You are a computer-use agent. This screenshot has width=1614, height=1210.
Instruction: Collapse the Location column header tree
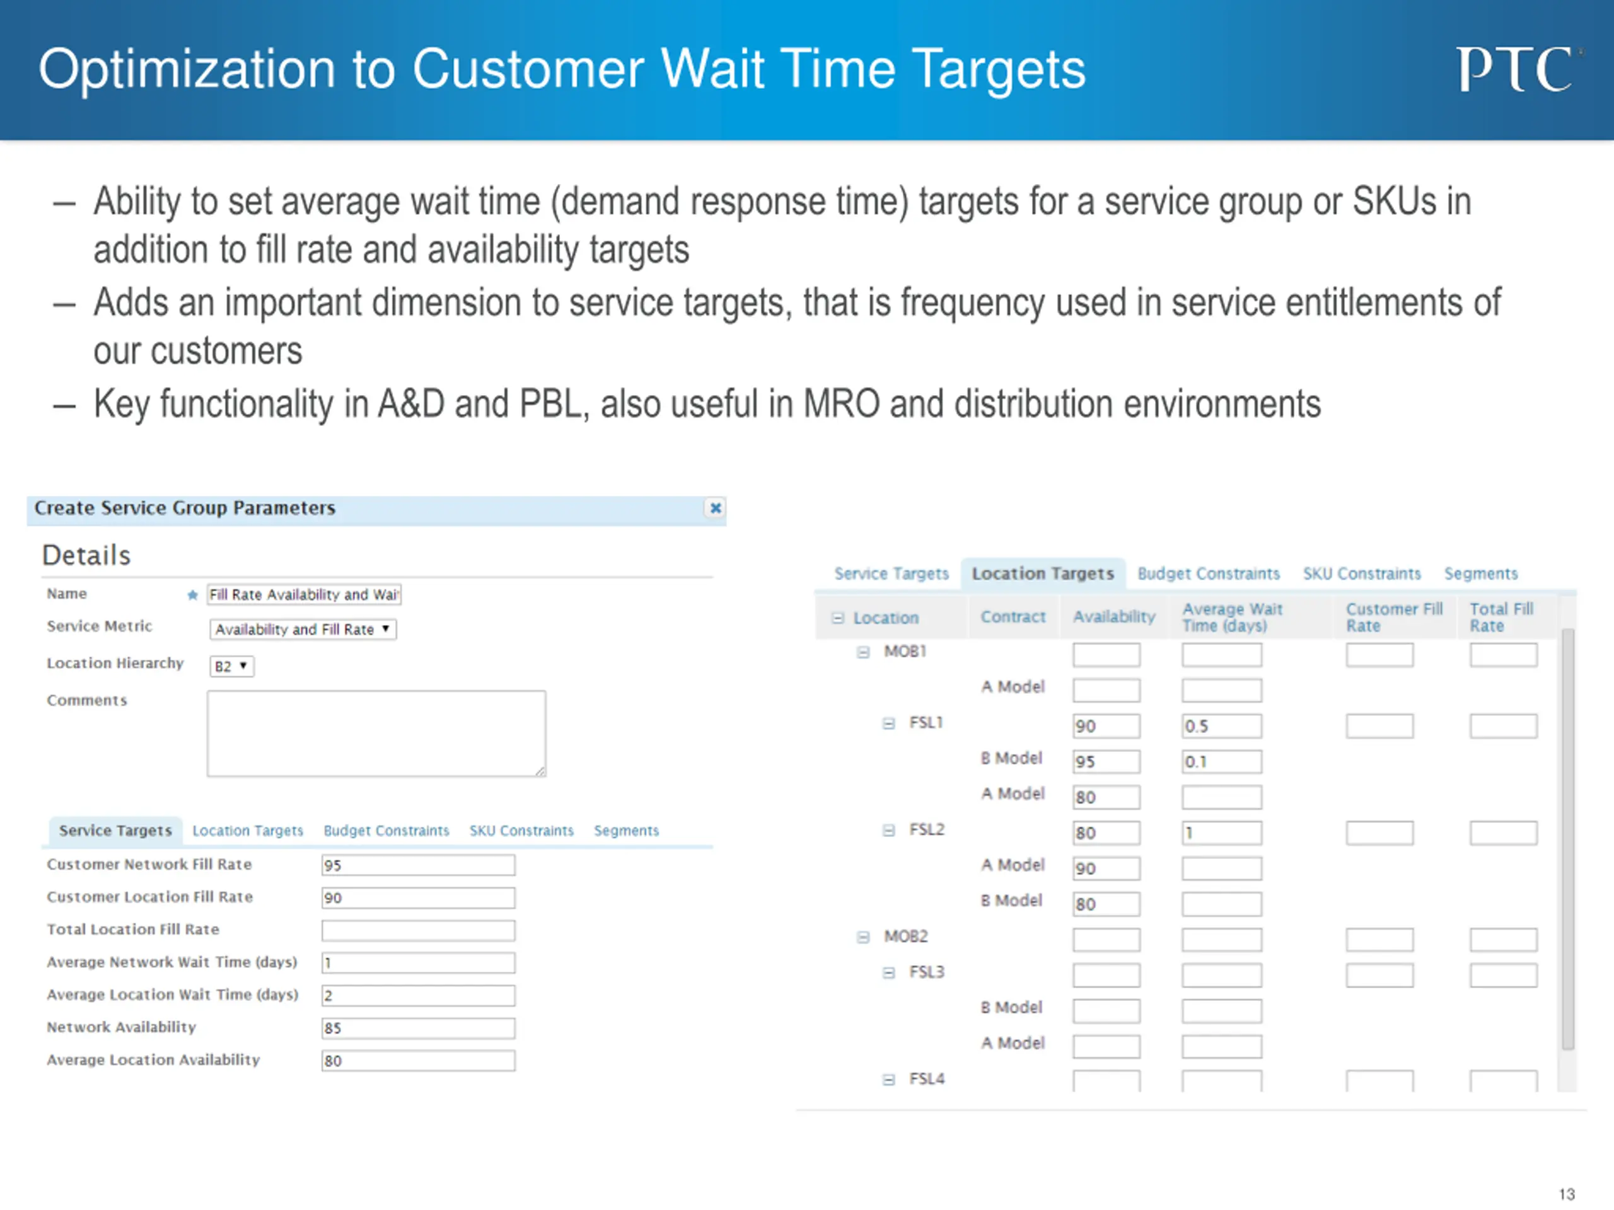tap(838, 618)
